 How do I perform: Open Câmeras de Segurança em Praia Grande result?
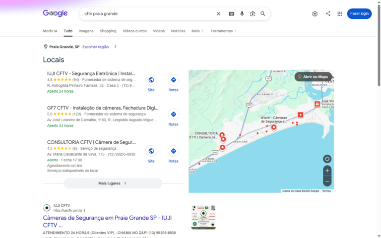[x=107, y=221]
